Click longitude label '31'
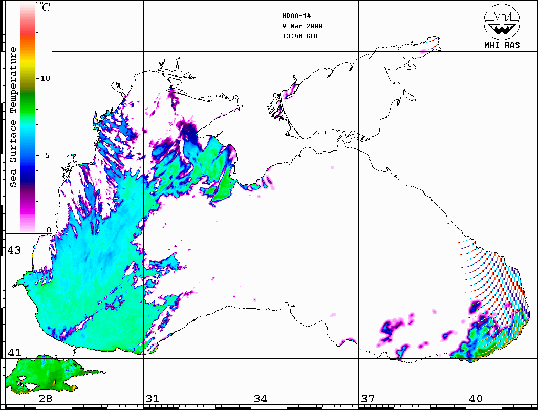The width and height of the screenshot is (538, 410). [153, 399]
